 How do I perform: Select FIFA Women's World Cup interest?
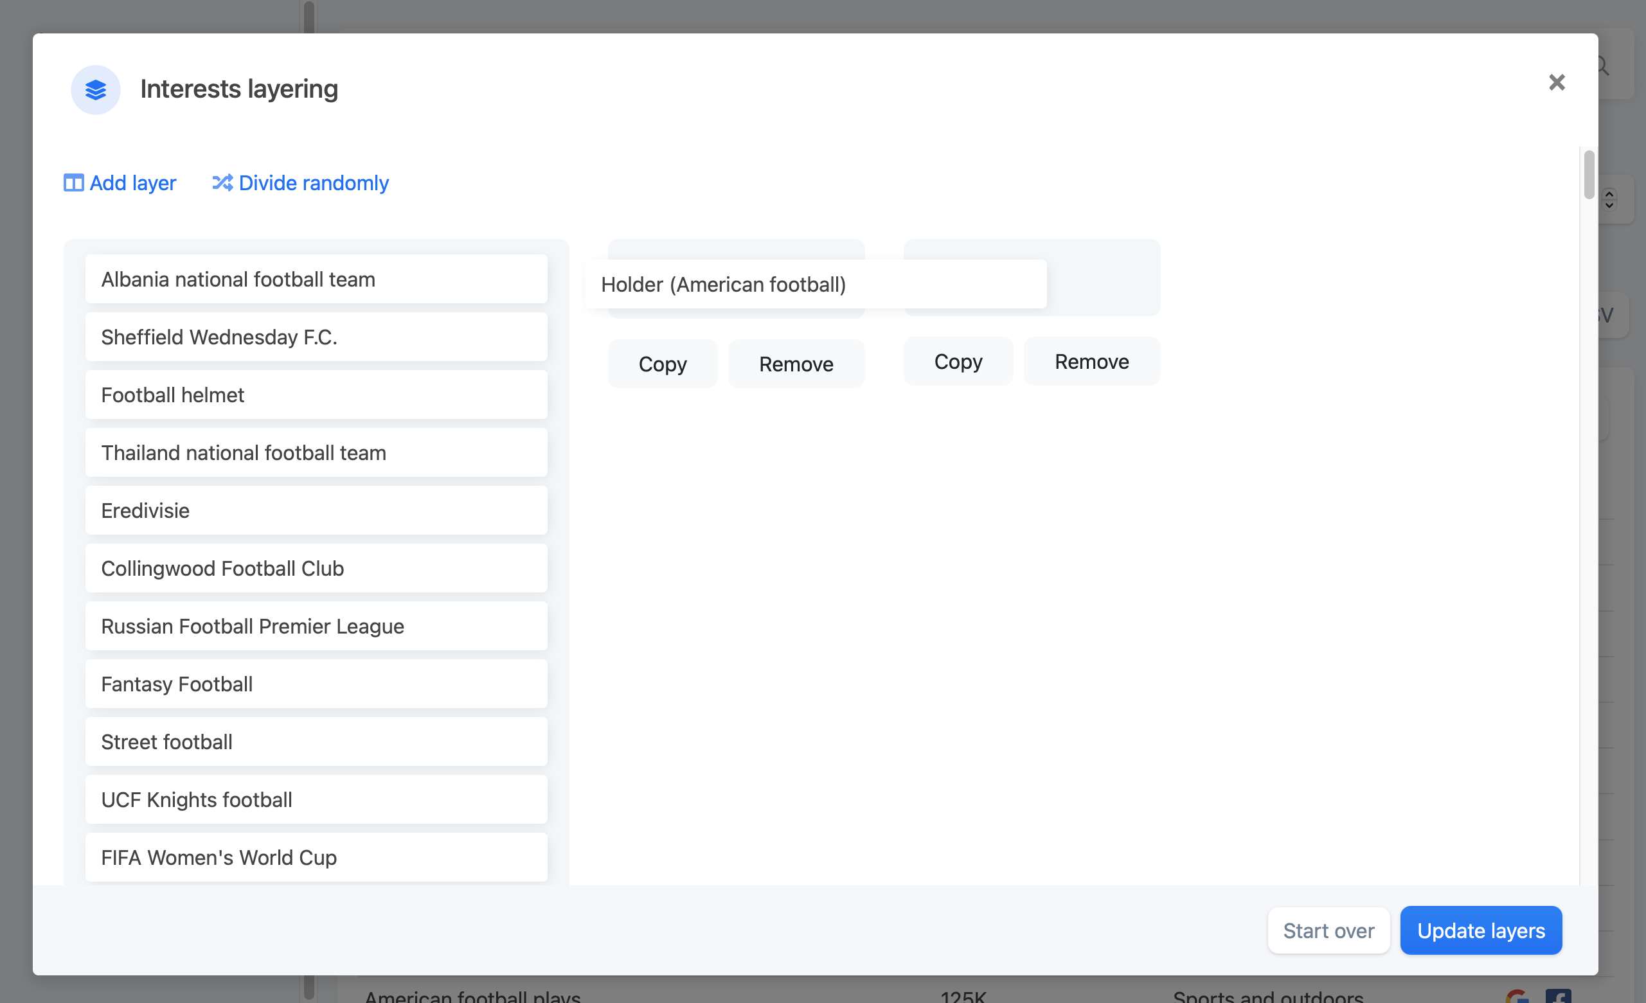316,856
